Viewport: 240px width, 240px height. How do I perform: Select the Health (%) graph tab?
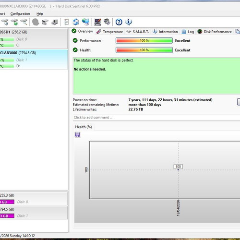click(84, 127)
